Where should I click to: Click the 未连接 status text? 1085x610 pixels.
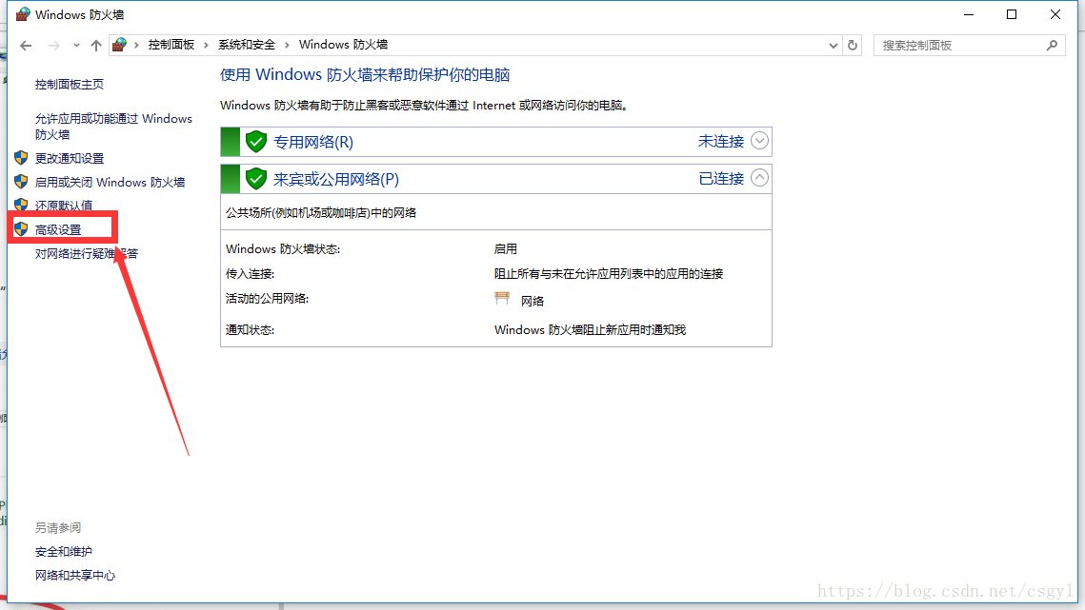coord(721,141)
